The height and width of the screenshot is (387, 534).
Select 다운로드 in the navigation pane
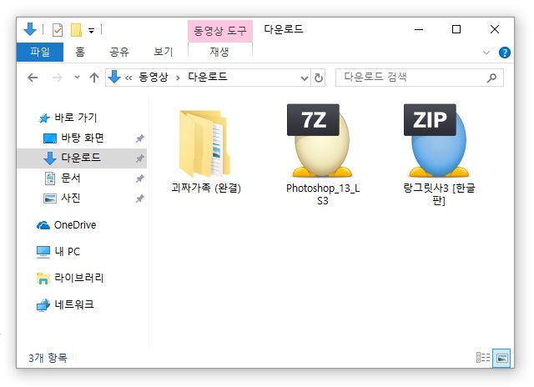tap(81, 158)
